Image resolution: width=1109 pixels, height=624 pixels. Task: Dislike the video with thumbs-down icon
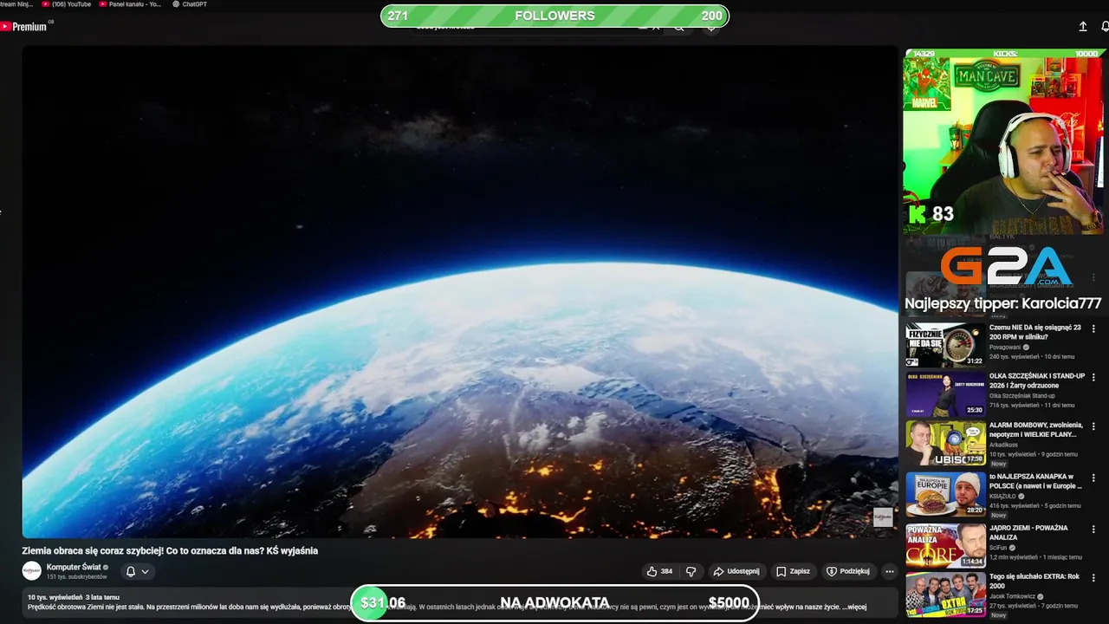691,571
